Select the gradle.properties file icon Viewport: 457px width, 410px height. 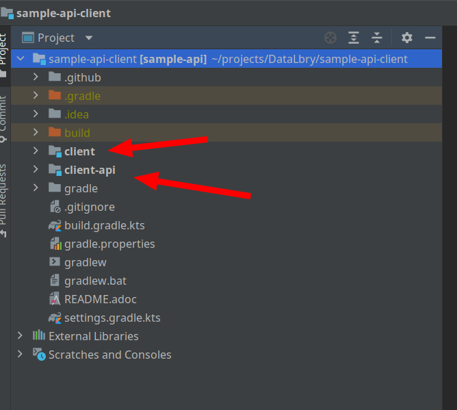coord(55,244)
